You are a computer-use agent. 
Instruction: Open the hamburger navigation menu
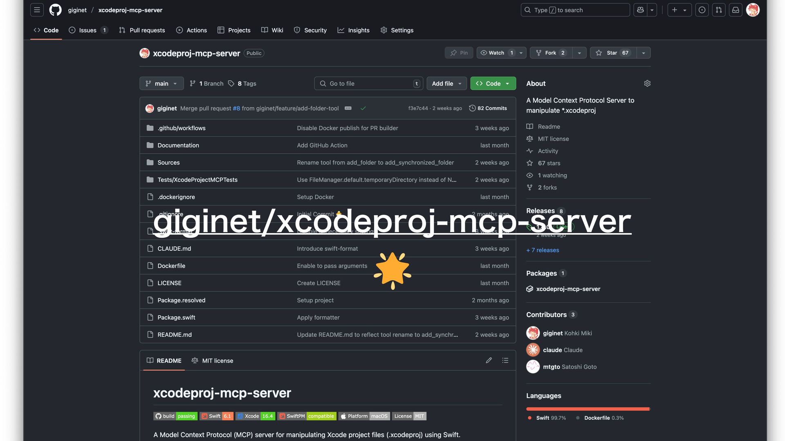[x=37, y=10]
